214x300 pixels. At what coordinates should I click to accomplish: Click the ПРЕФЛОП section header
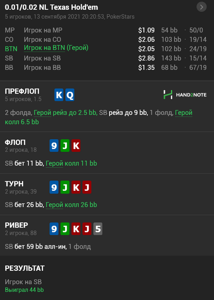coord(22,91)
